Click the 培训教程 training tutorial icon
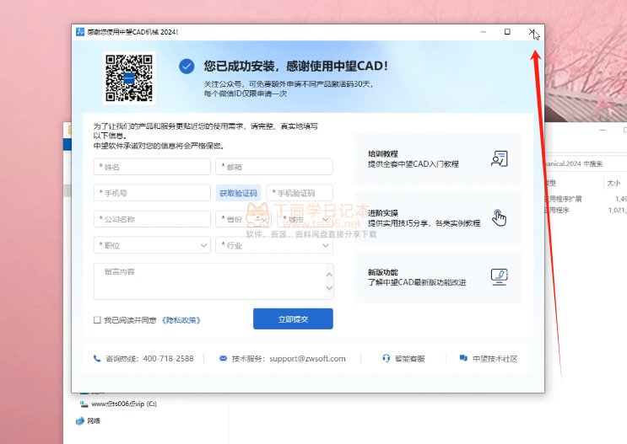627x444 pixels. [x=499, y=158]
